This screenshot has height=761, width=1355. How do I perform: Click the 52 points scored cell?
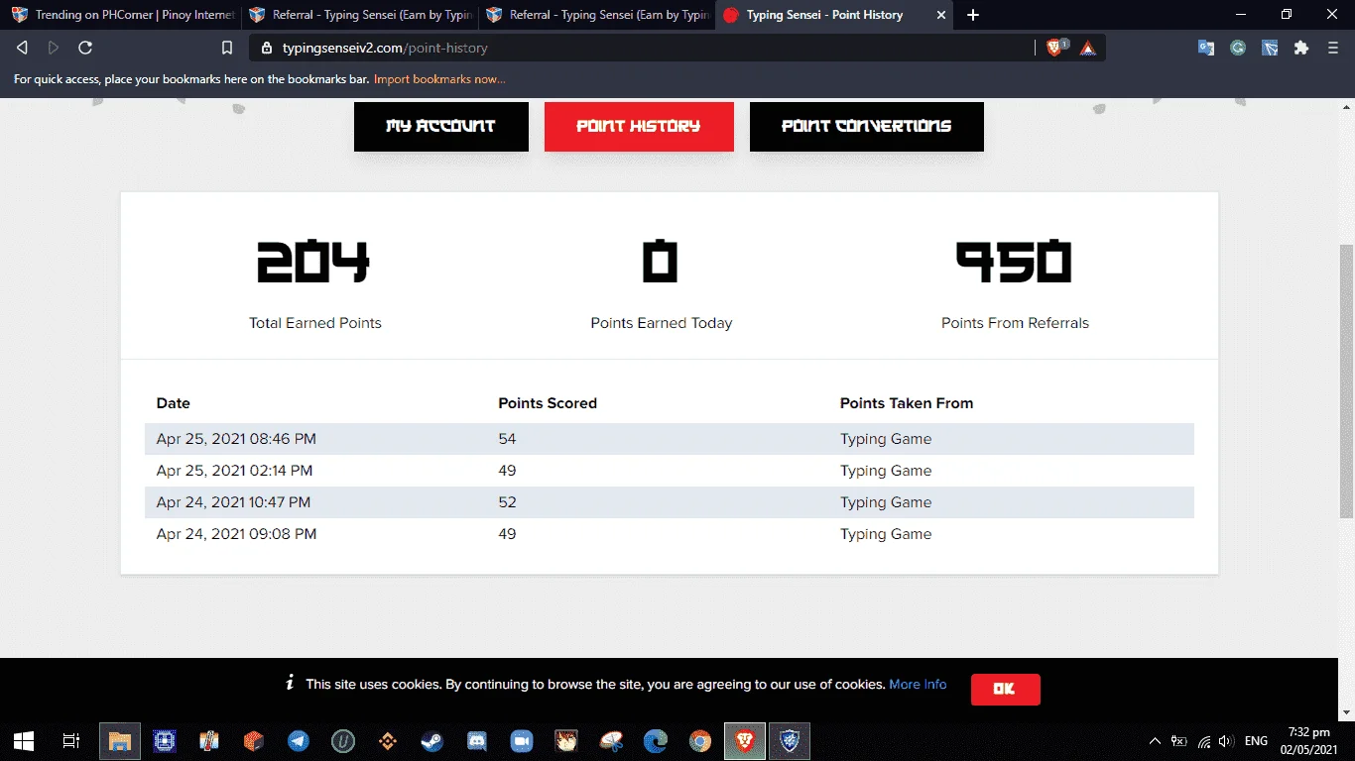tap(507, 502)
